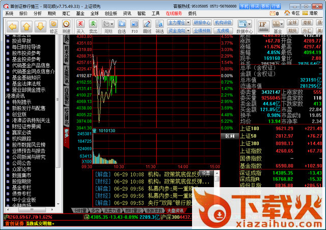The height and width of the screenshot is (230, 326).
Task: Open 自选 watchlist folder icon
Action: tap(122, 27)
